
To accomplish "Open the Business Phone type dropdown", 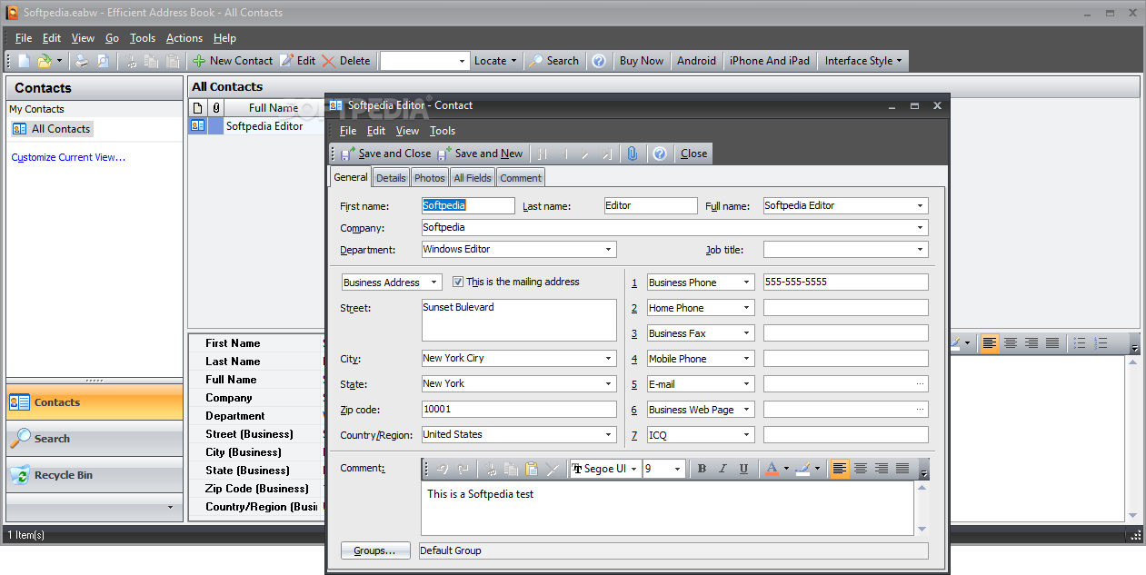I will coord(747,283).
